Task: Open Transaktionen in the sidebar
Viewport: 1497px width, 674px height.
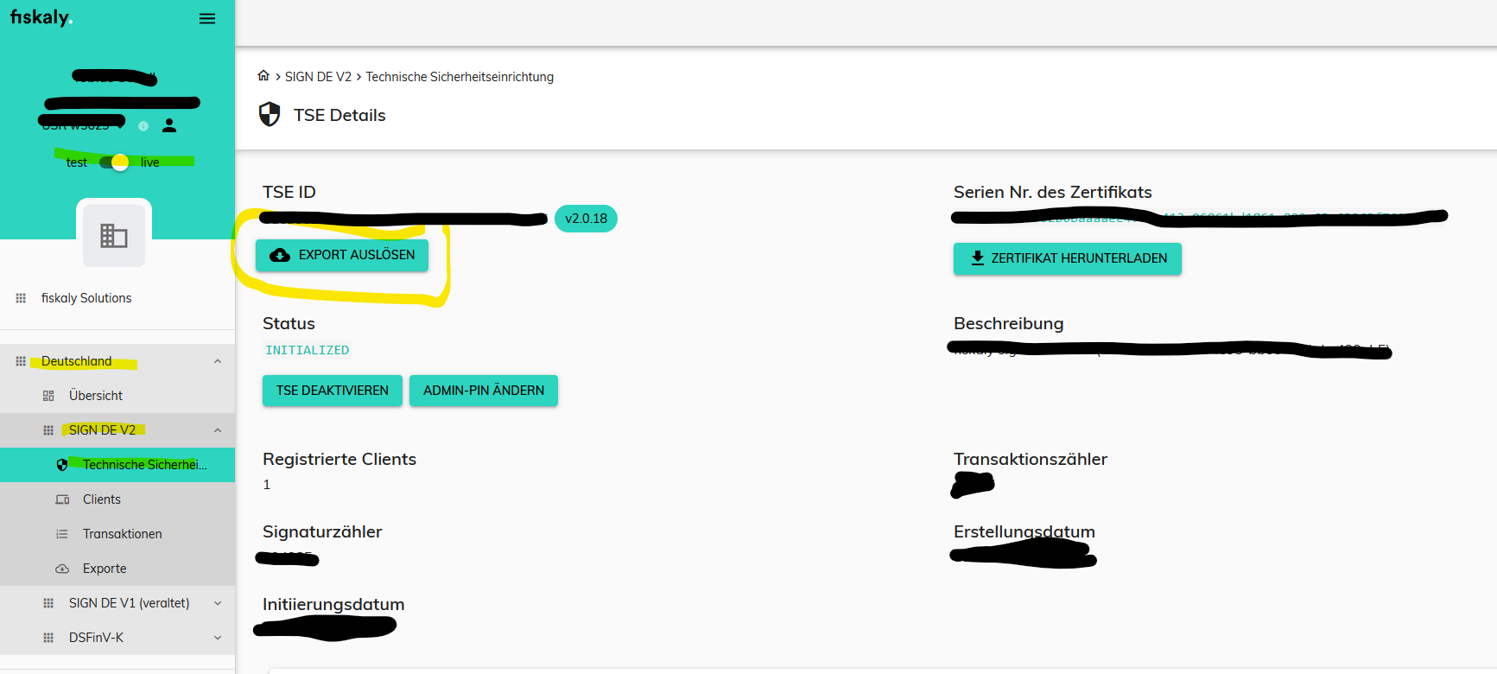Action: click(123, 534)
